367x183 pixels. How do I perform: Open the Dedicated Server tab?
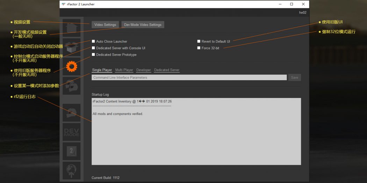coord(167,70)
